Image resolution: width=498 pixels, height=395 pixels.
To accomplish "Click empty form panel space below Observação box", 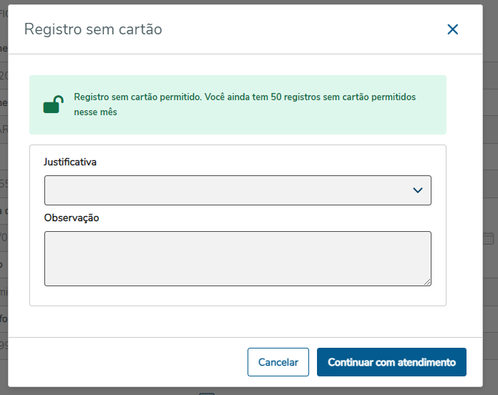I will (x=238, y=296).
